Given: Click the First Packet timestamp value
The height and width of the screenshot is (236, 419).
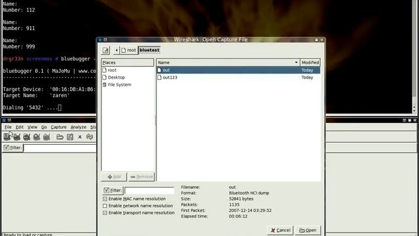Looking at the screenshot, I should coord(250,210).
